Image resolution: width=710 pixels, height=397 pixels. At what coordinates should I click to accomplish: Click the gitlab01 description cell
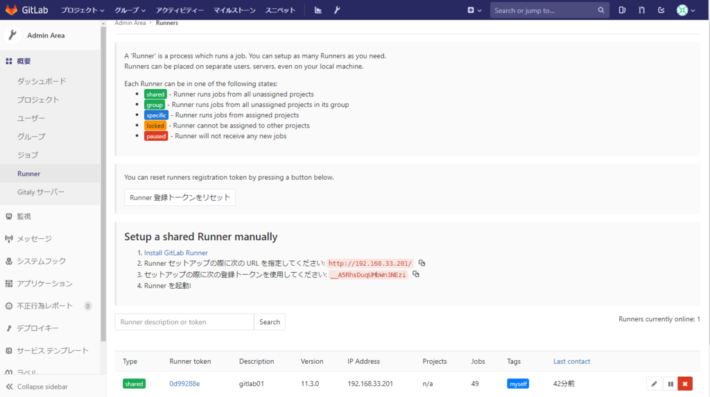click(251, 383)
